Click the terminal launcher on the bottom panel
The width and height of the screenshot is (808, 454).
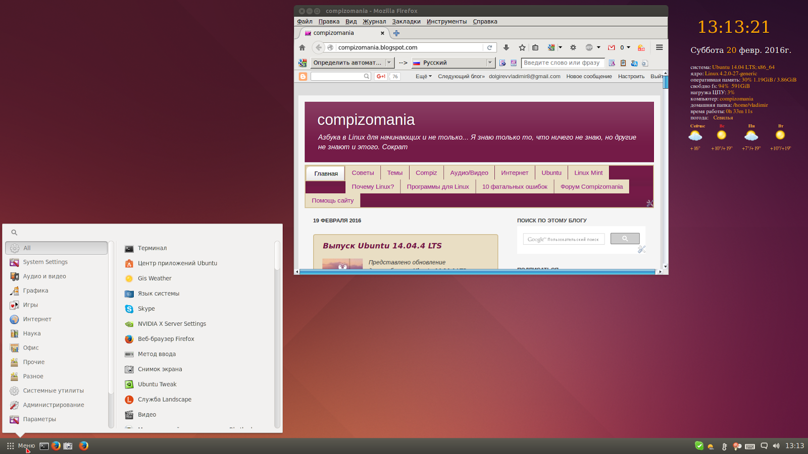tap(44, 446)
